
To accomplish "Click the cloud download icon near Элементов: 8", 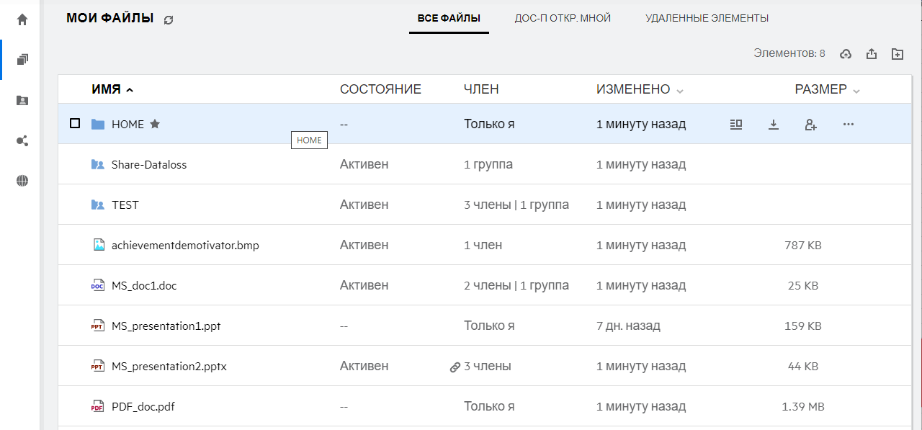I will coord(846,54).
